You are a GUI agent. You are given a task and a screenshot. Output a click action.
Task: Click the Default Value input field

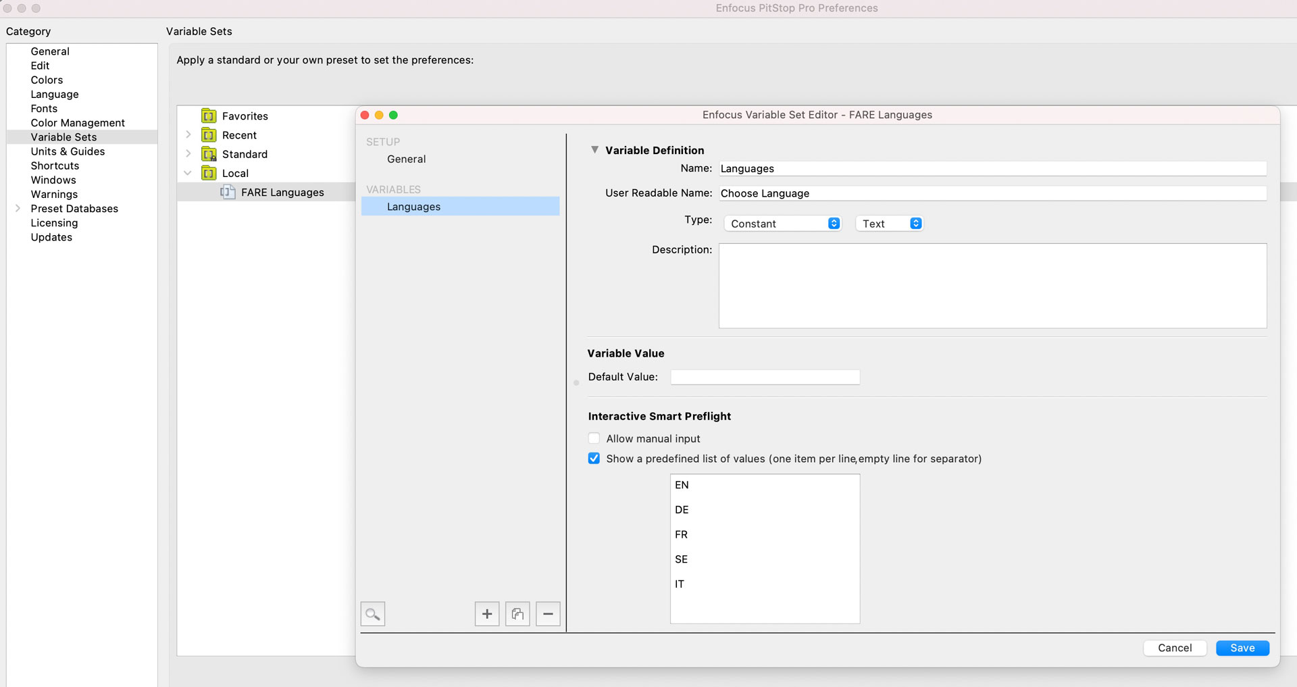click(x=765, y=377)
